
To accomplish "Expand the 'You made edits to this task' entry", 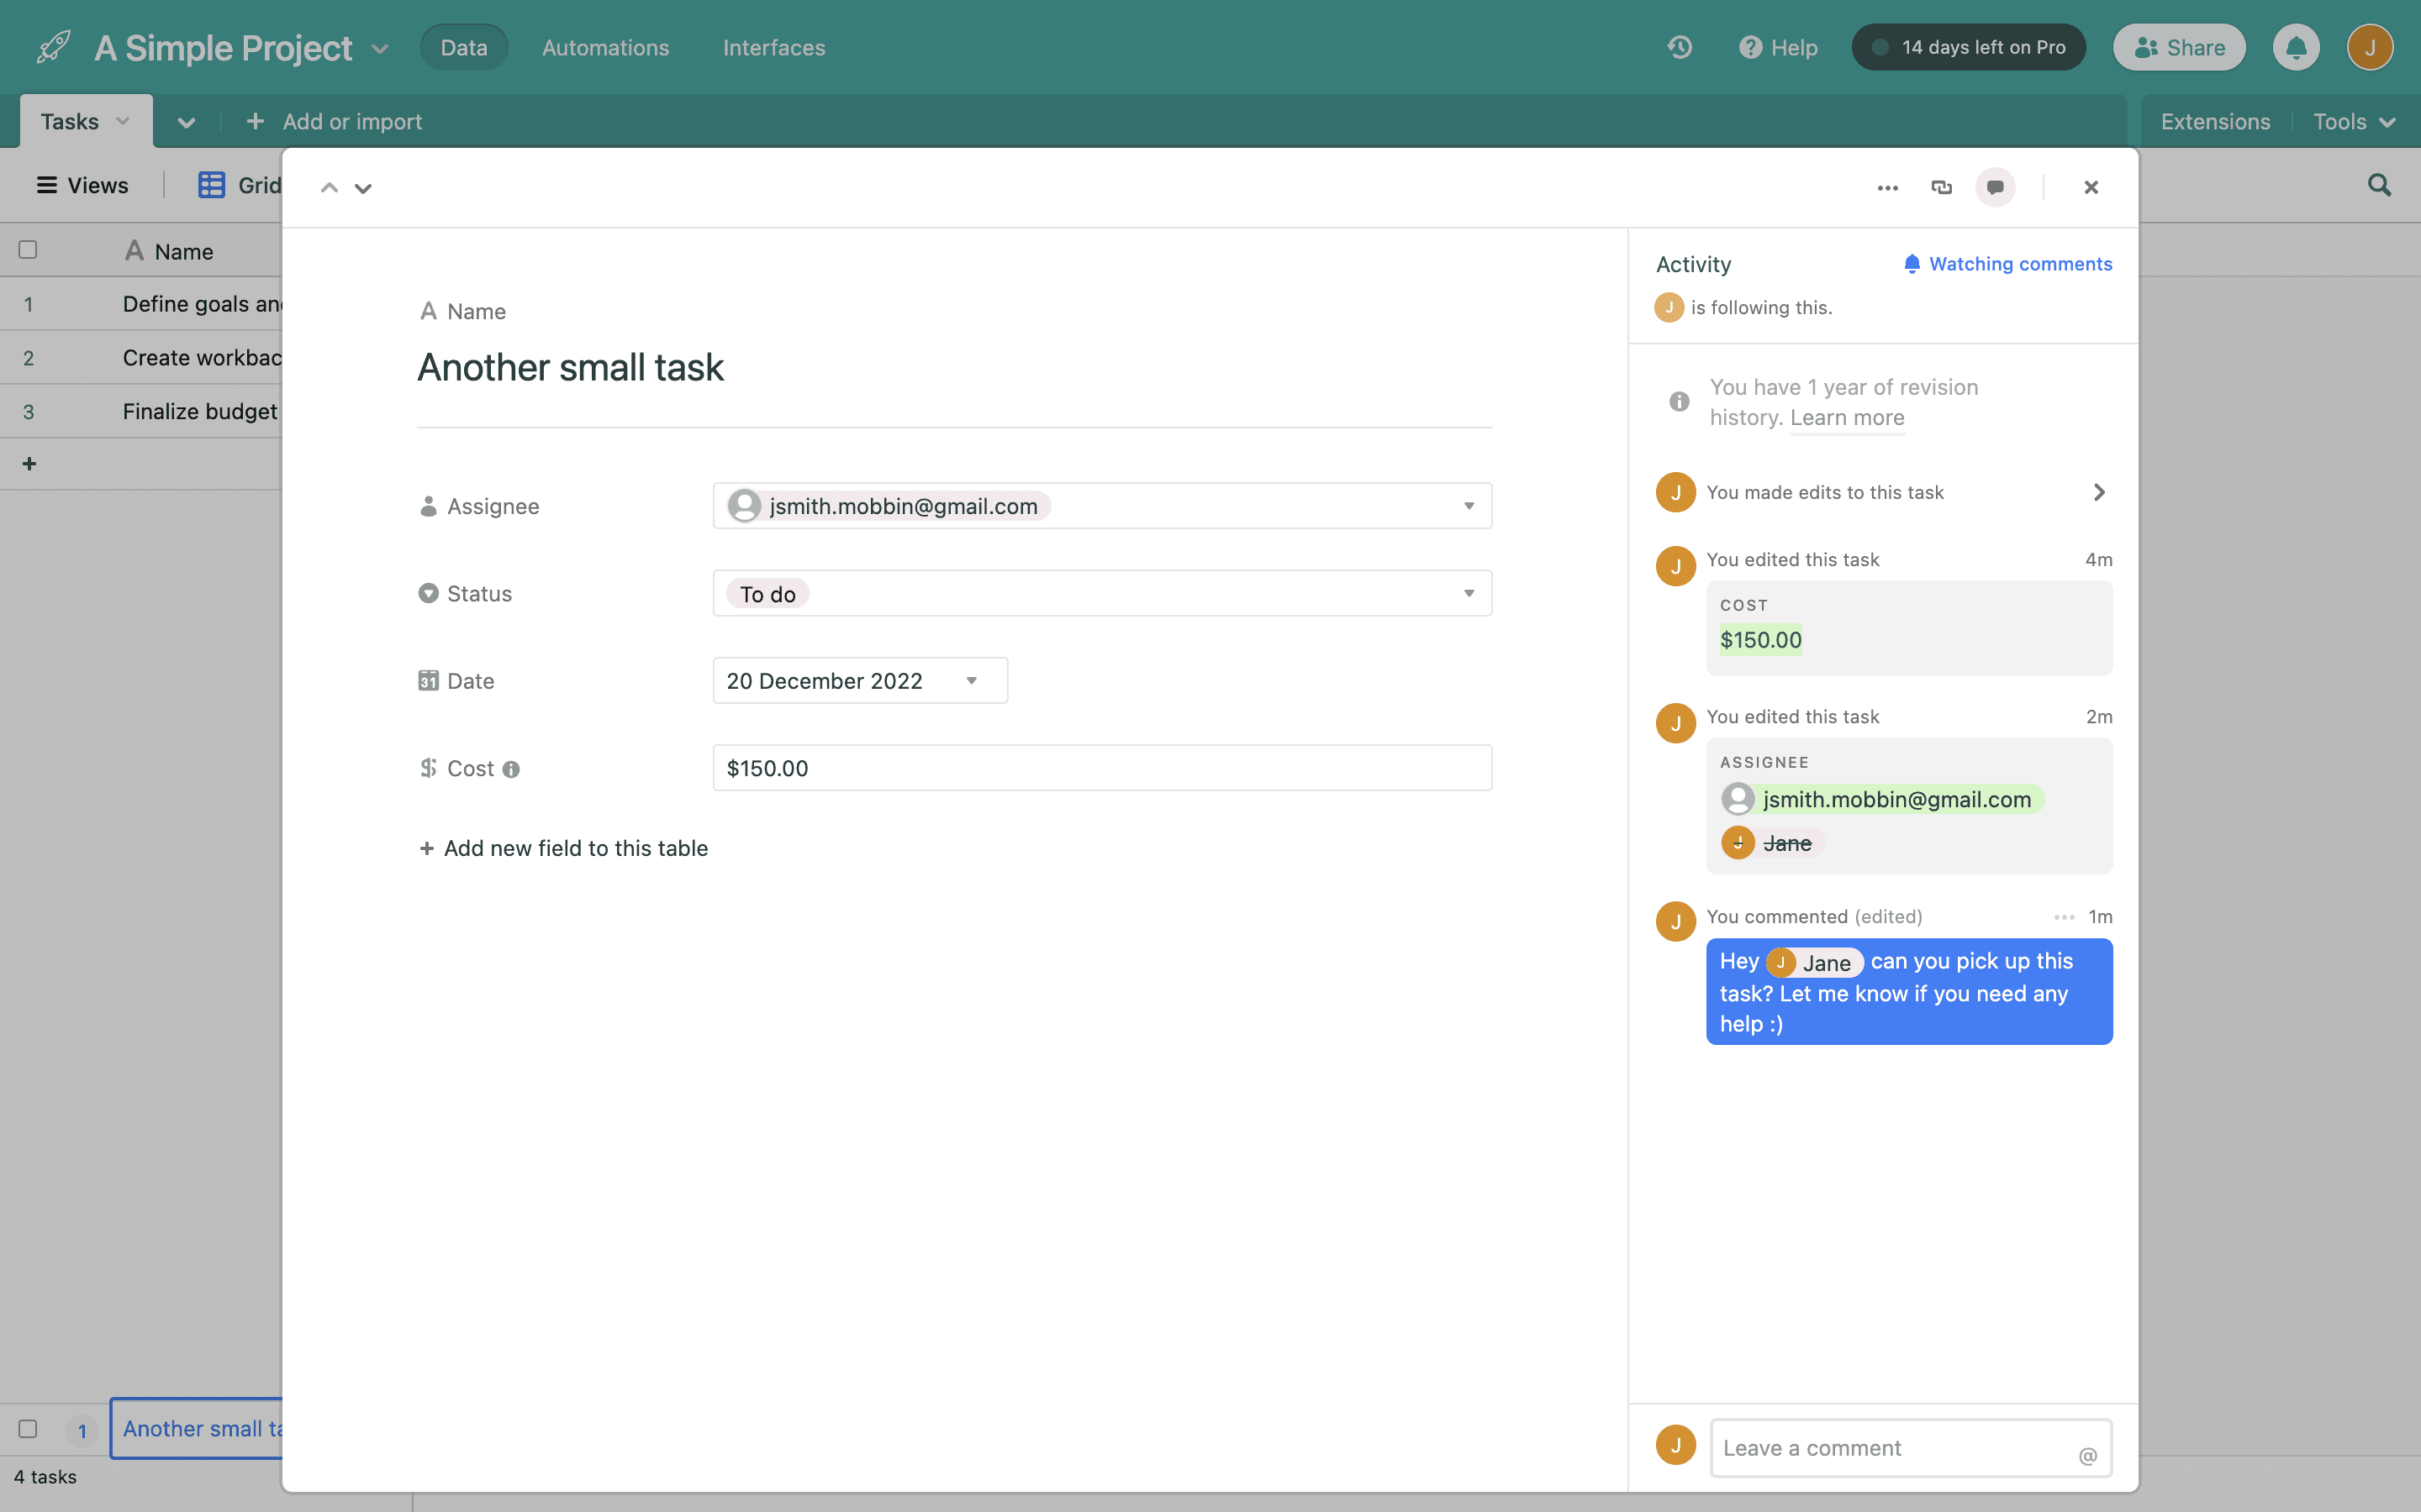I will point(2099,492).
